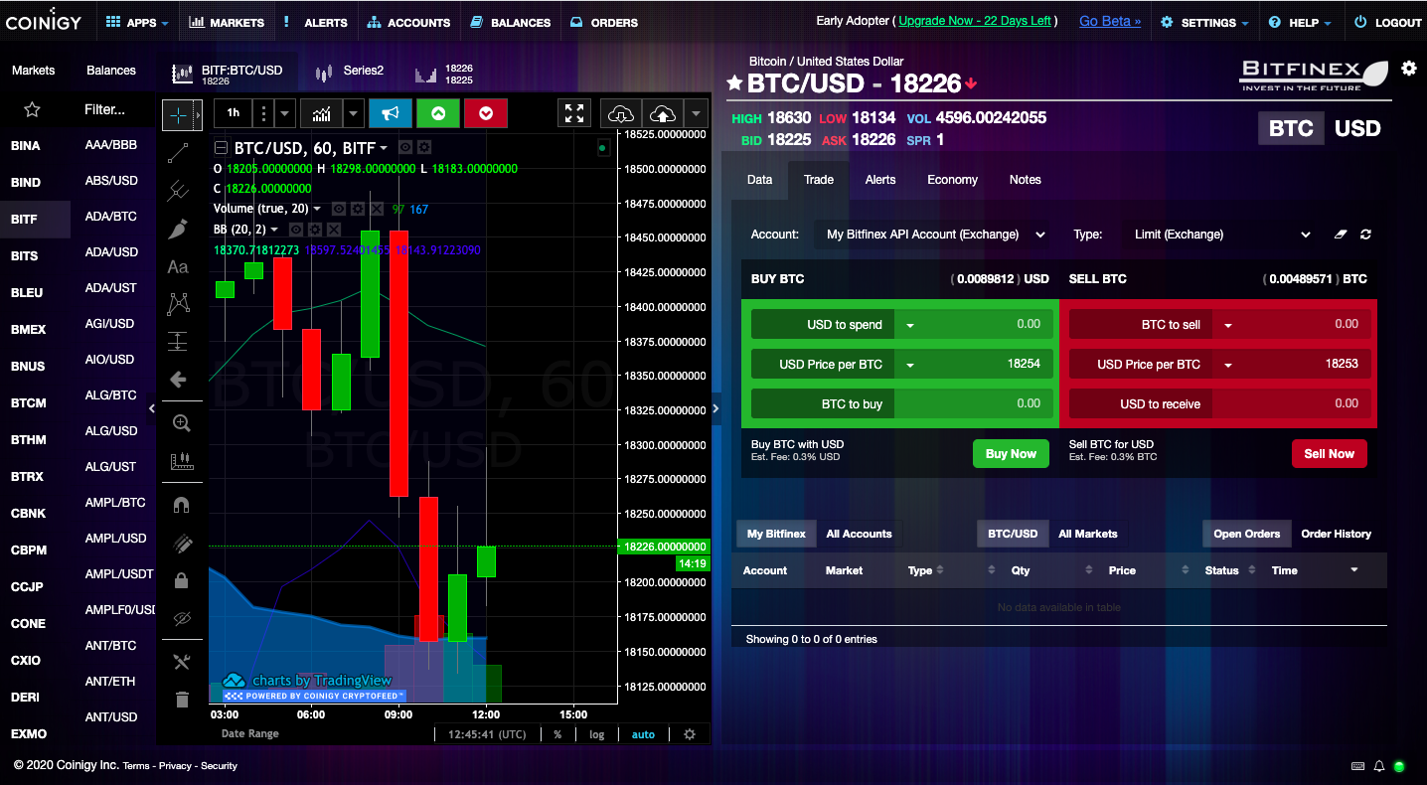Open the indicators chart icon
This screenshot has width=1427, height=785.
tap(322, 113)
